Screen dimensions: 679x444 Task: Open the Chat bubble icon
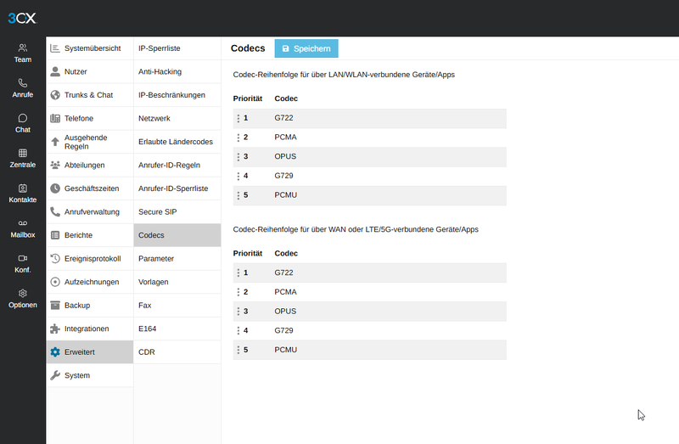(23, 118)
